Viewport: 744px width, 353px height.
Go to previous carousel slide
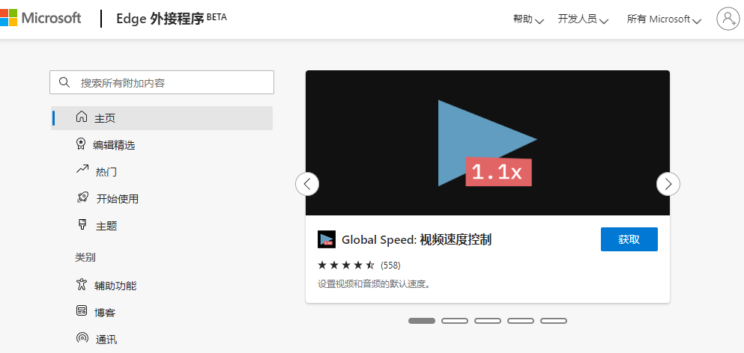click(x=307, y=184)
